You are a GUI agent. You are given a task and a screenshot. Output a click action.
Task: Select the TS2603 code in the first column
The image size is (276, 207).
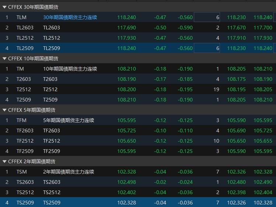click(x=25, y=182)
